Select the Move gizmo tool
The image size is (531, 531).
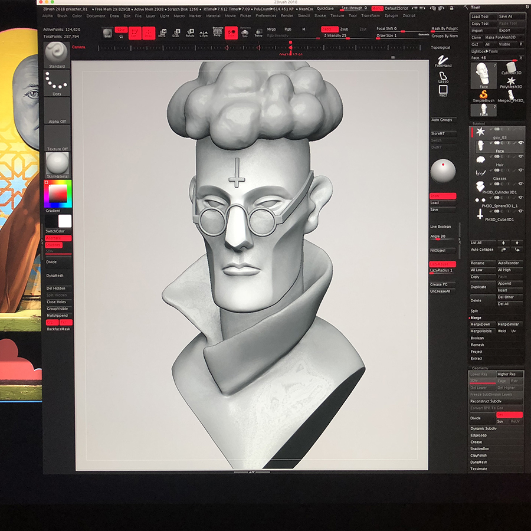click(163, 33)
